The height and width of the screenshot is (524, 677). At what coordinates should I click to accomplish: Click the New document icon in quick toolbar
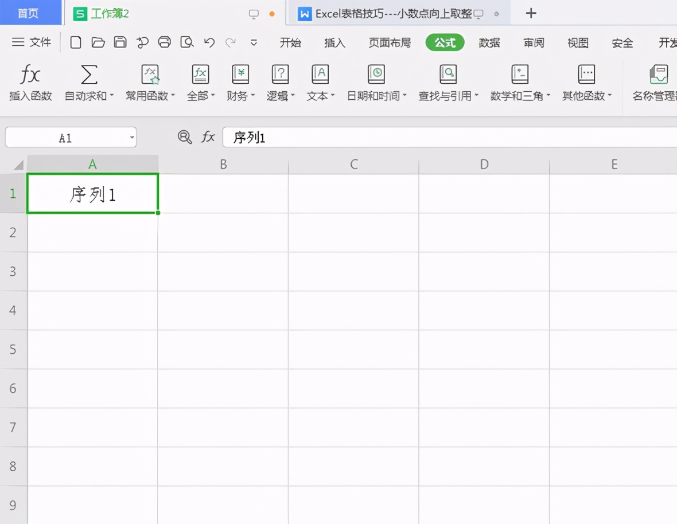[x=76, y=42]
